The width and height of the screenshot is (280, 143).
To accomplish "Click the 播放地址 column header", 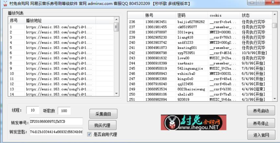I will [60, 21].
